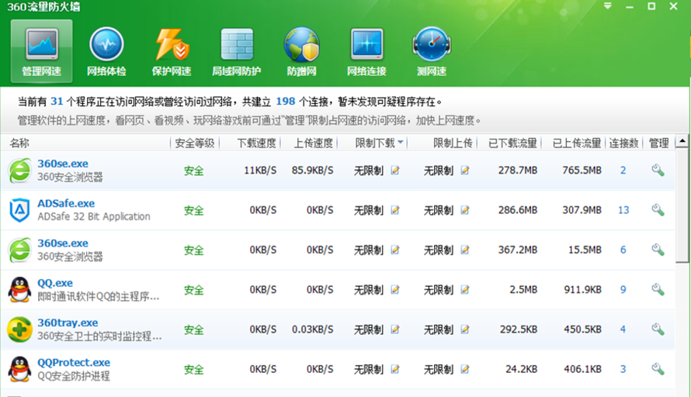Click the 限制上传 column header

click(453, 143)
